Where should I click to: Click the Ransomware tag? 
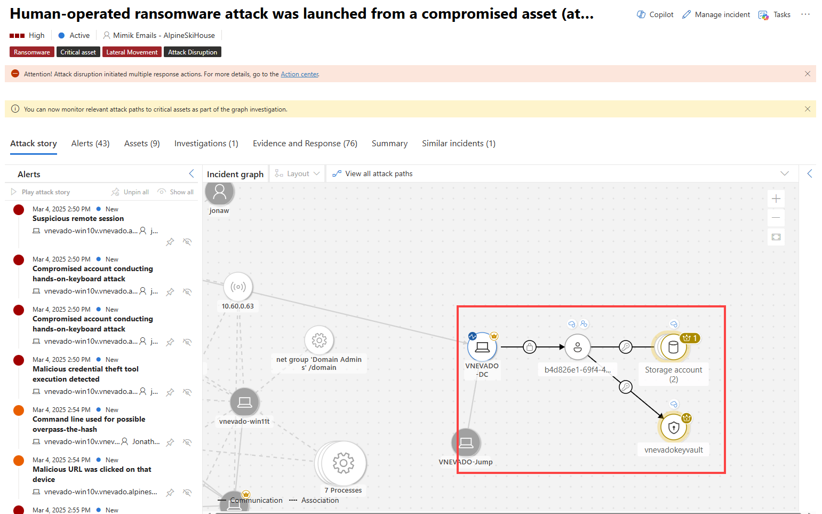(32, 52)
